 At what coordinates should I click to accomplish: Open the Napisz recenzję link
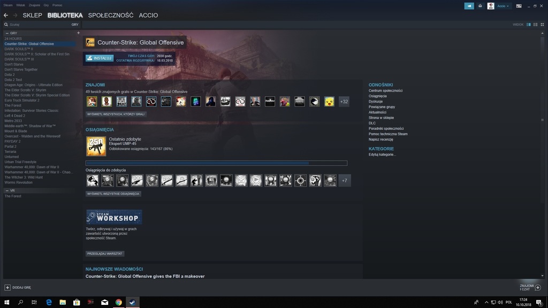[x=381, y=140]
